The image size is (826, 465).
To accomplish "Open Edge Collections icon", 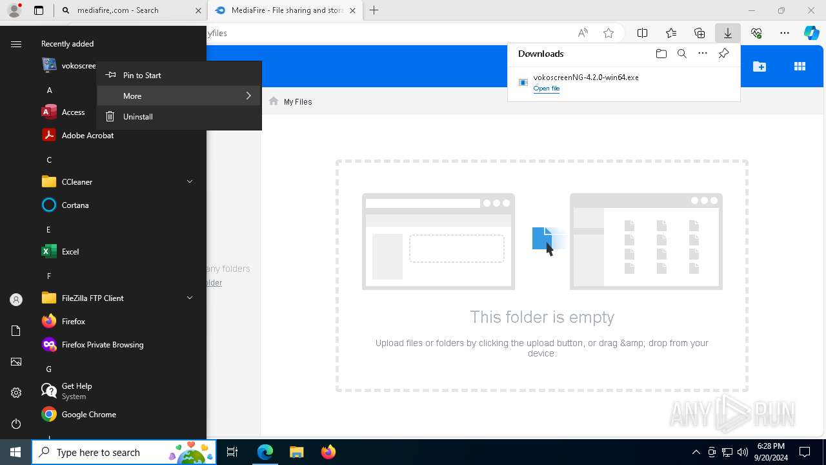I will 700,33.
